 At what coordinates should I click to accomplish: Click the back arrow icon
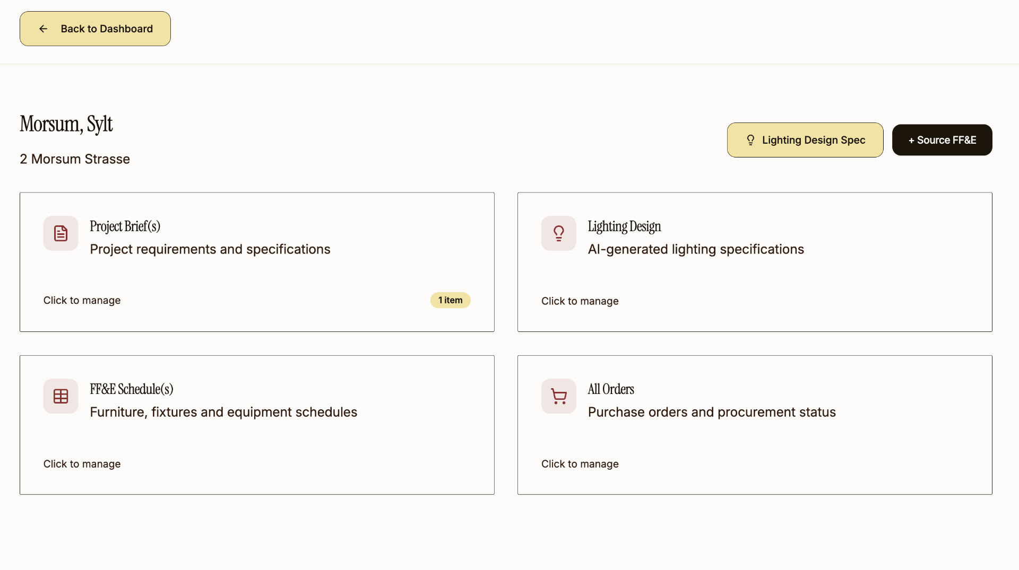(44, 29)
